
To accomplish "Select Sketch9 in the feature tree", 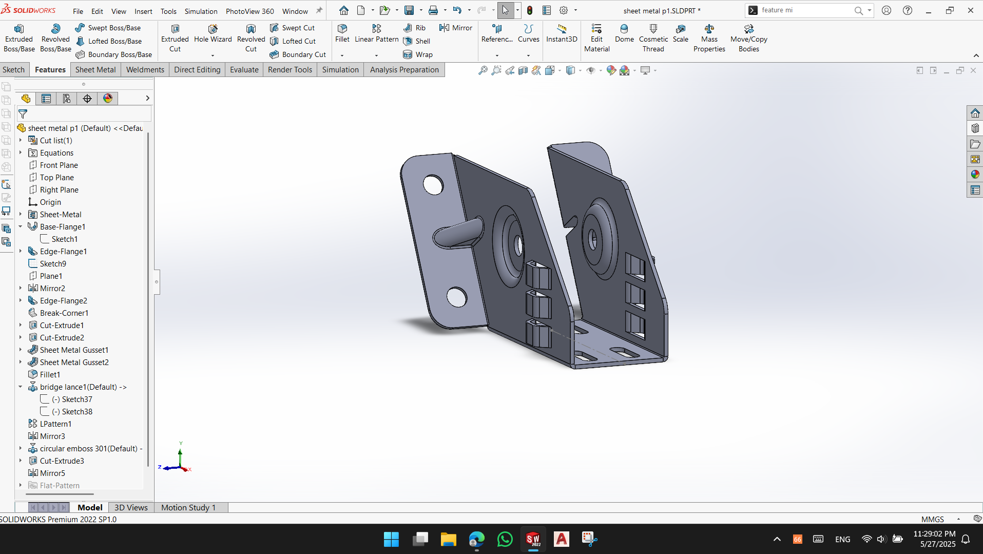I will click(53, 263).
